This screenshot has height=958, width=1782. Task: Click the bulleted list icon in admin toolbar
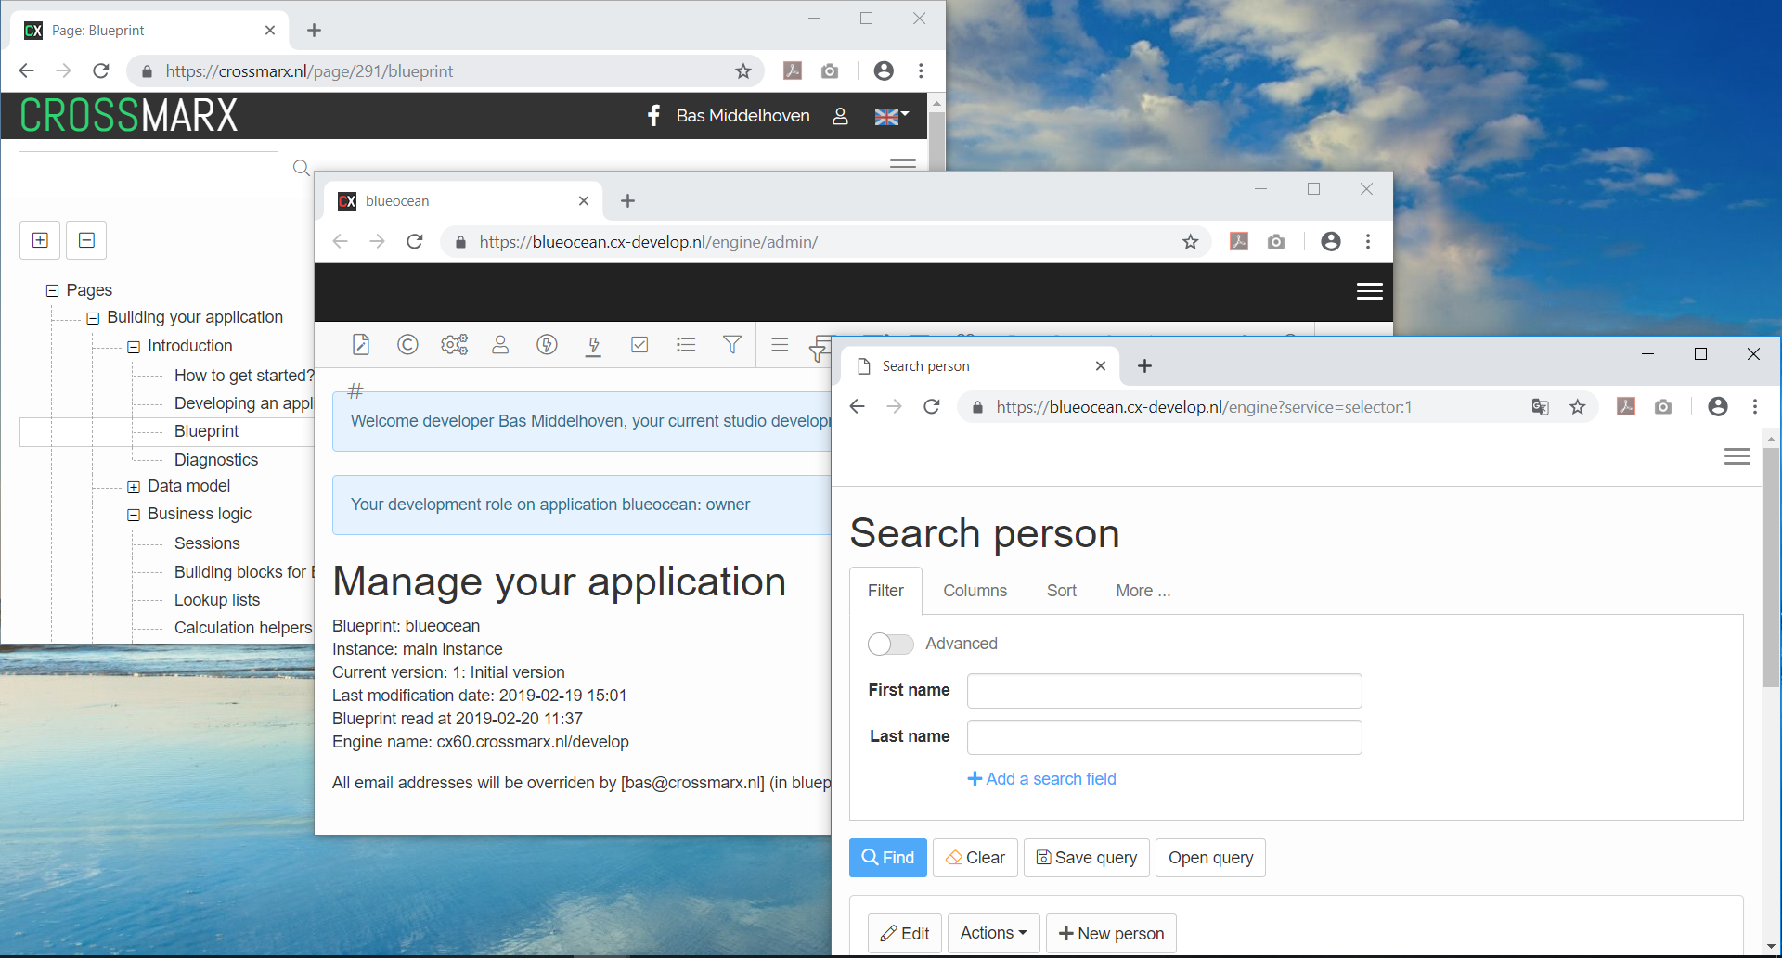pyautogui.click(x=686, y=345)
